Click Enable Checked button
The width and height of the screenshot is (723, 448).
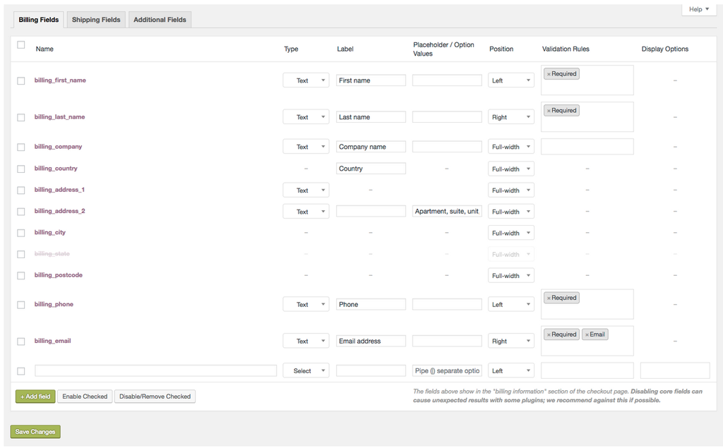tap(85, 396)
